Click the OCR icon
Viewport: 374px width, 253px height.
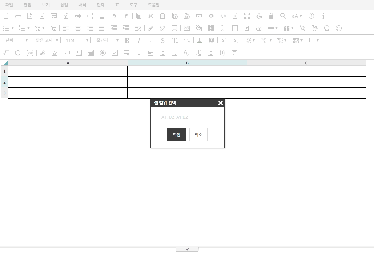30,53
